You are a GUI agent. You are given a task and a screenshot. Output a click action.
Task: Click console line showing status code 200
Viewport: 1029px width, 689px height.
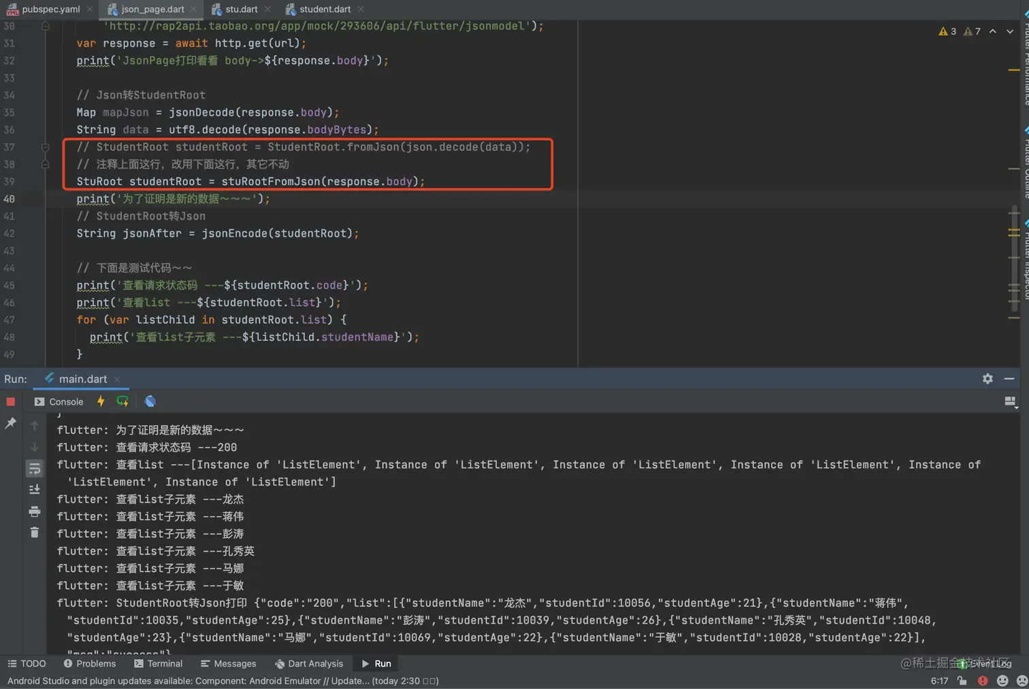pyautogui.click(x=147, y=448)
